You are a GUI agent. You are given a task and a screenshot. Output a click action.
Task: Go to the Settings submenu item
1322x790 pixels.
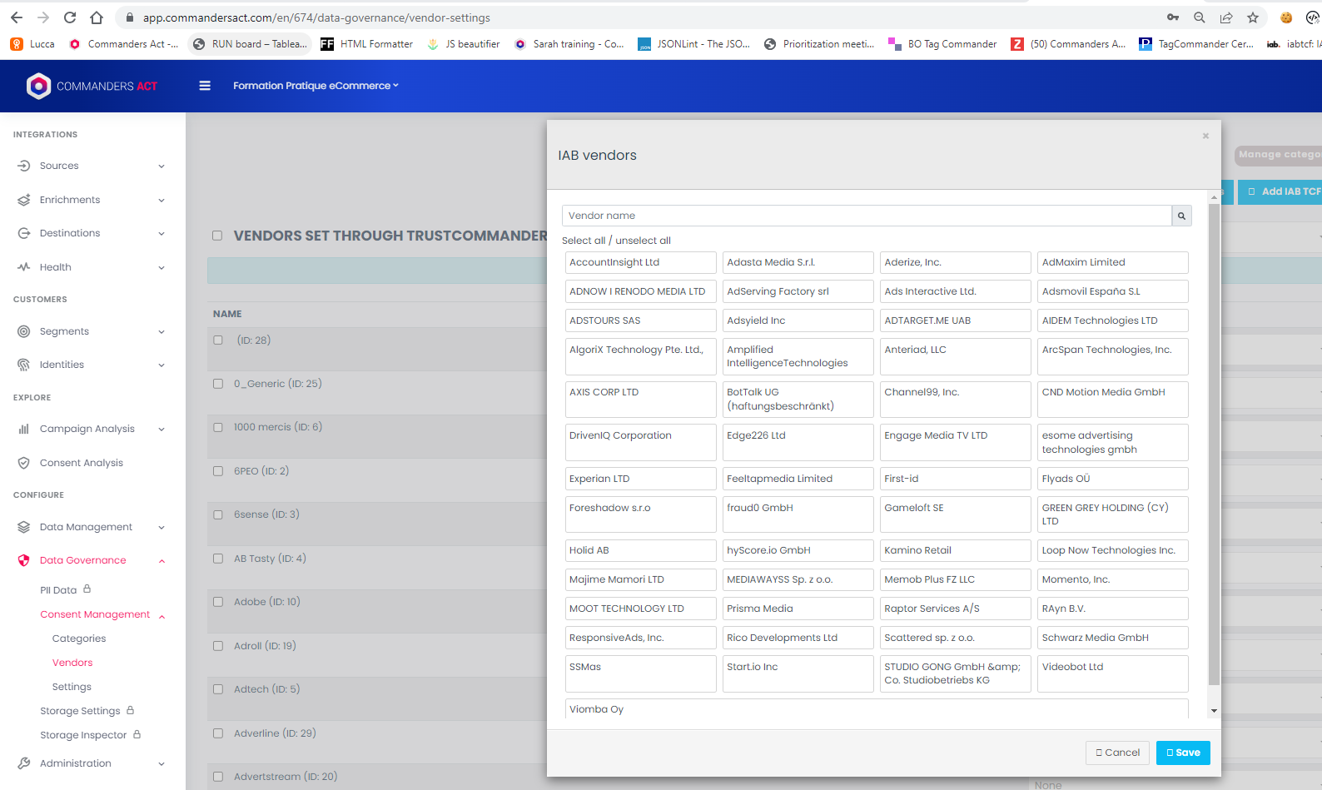(x=72, y=687)
